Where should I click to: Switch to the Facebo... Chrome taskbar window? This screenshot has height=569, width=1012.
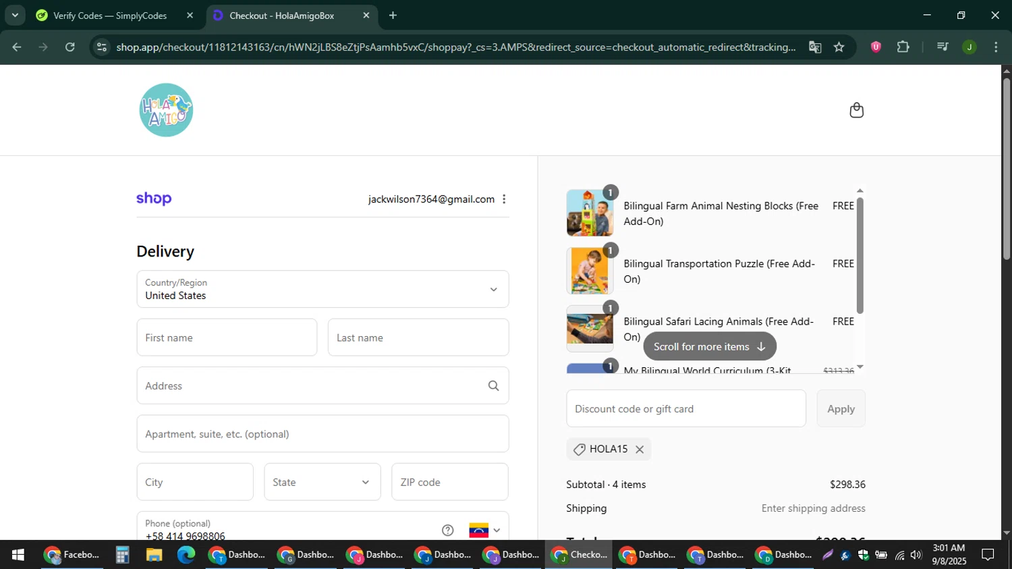[72, 555]
